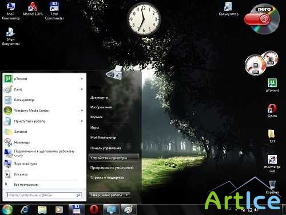Open Игры link in the Start menu
The height and width of the screenshot is (215, 286).
(113, 127)
